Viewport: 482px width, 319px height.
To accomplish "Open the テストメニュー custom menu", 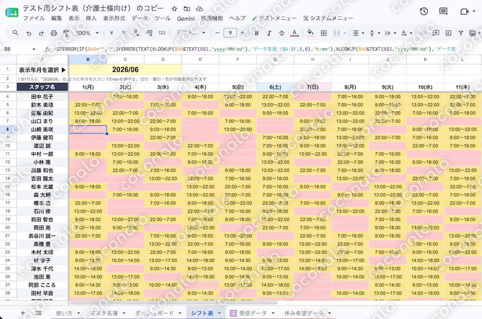I will (x=274, y=18).
